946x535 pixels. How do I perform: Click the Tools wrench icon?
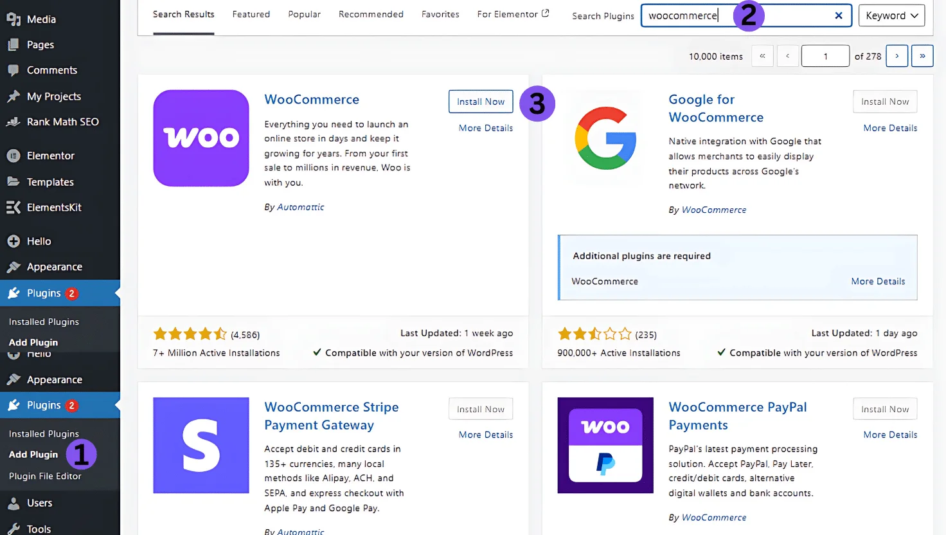tap(13, 529)
